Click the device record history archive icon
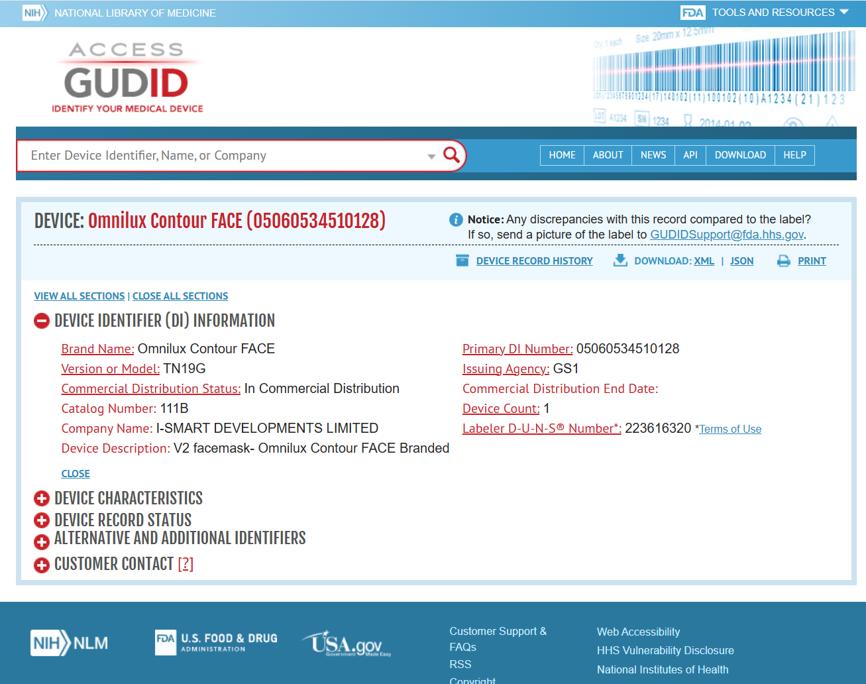This screenshot has height=684, width=866. [462, 260]
